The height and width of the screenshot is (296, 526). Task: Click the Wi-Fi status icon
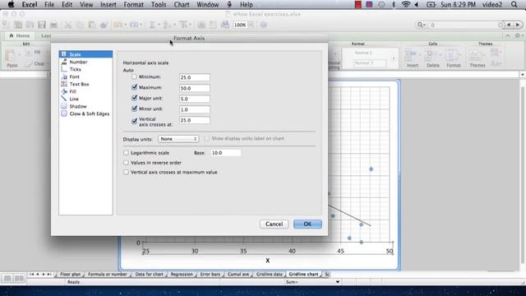[406, 4]
